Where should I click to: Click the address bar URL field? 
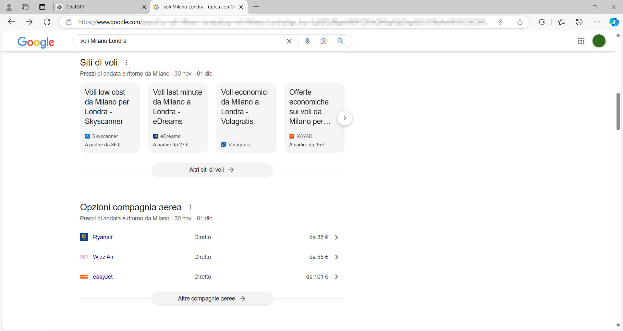[x=282, y=22]
